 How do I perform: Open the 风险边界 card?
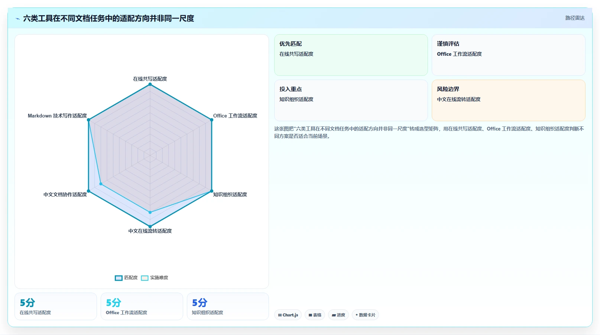click(x=508, y=100)
